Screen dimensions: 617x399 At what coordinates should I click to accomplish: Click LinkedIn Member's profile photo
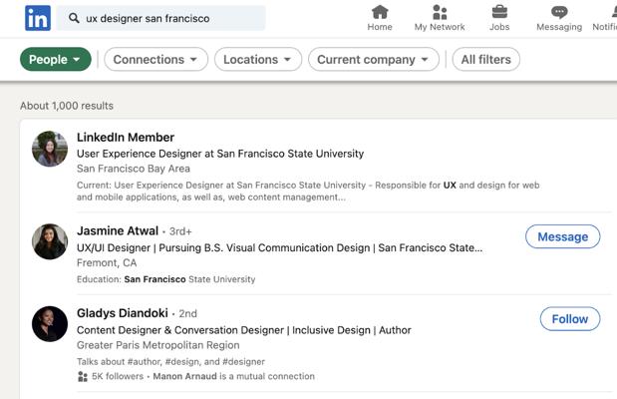click(x=50, y=149)
